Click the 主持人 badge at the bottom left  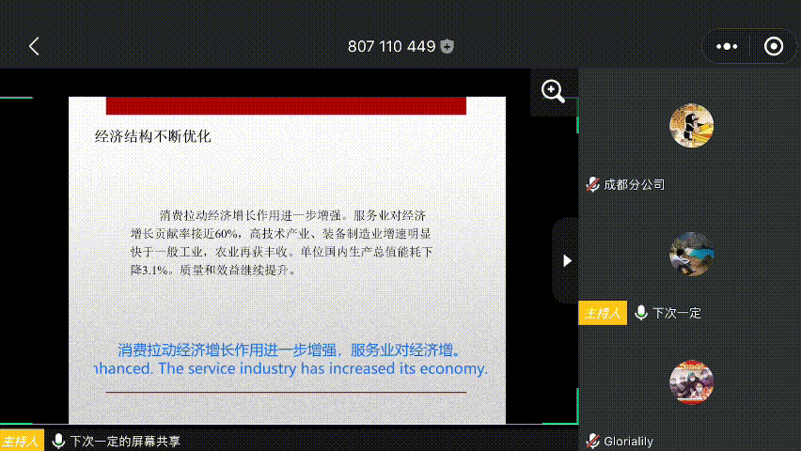click(x=21, y=441)
